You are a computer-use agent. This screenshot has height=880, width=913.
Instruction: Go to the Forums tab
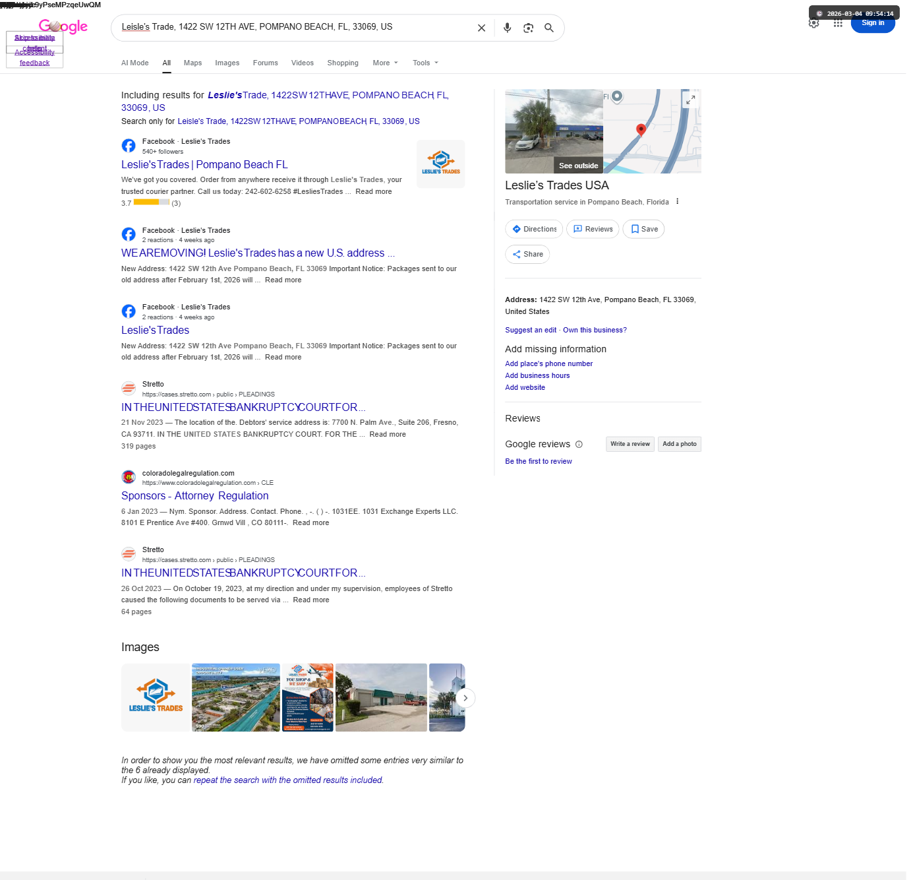pos(265,63)
